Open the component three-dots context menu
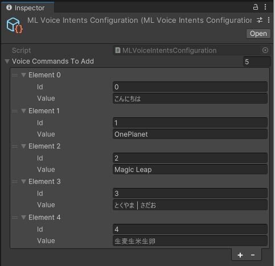 (x=269, y=20)
